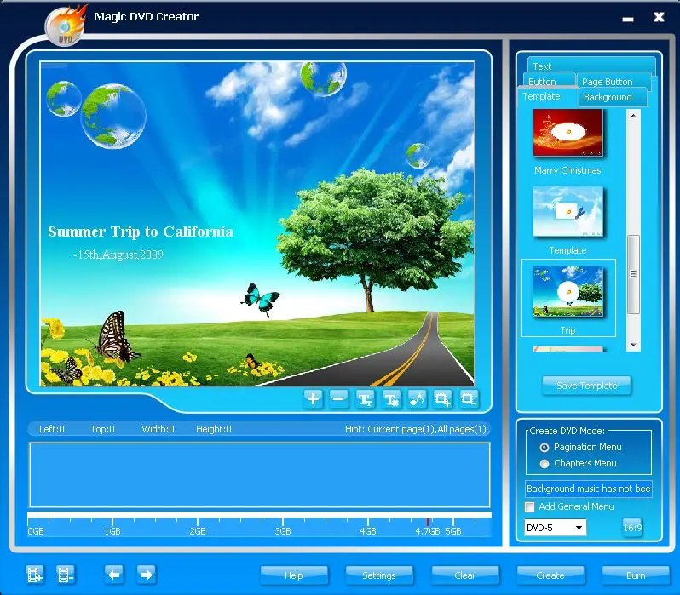Open Help
The height and width of the screenshot is (595, 680).
point(294,575)
